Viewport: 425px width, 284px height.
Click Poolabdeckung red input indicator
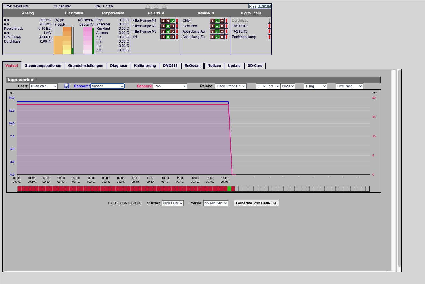(269, 37)
